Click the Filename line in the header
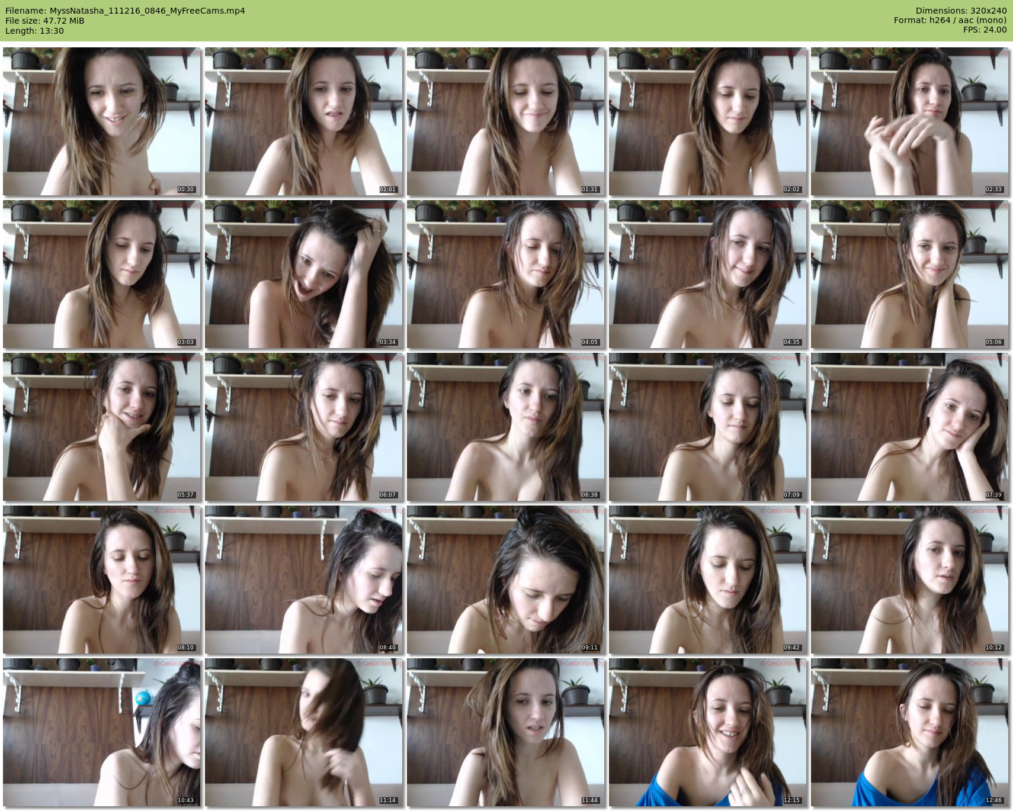 pos(125,11)
